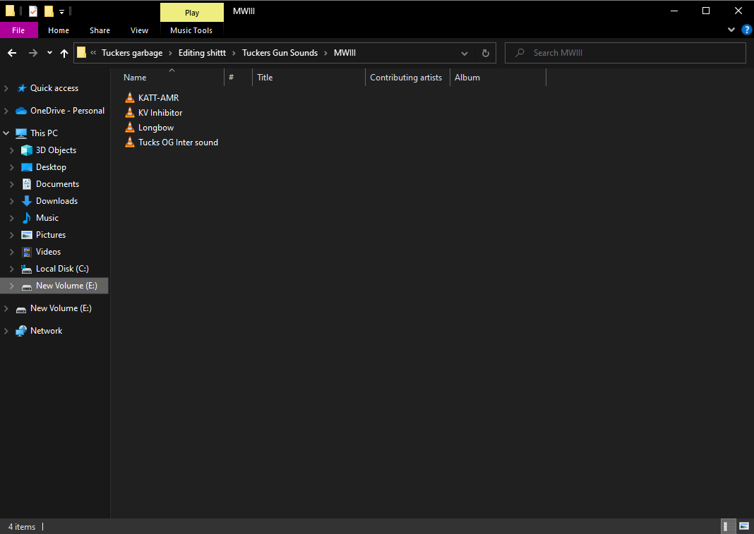Select Downloads in navigation pane
754x534 pixels.
coord(56,201)
